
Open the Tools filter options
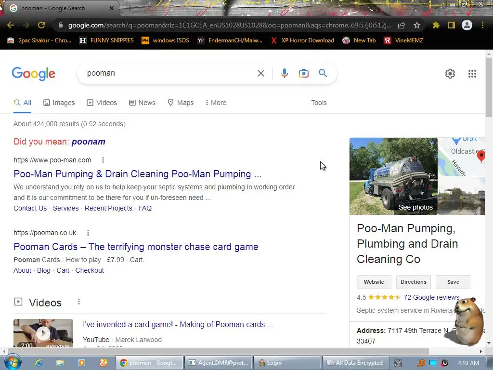(x=319, y=103)
